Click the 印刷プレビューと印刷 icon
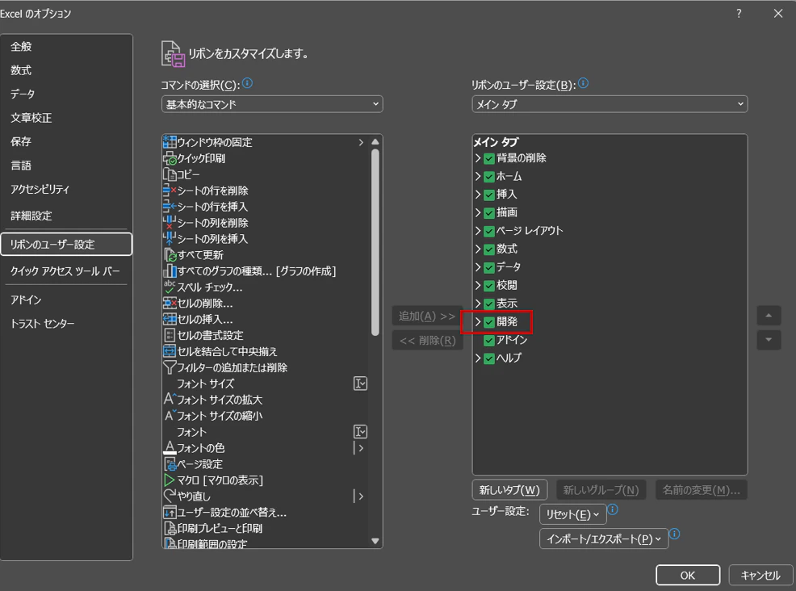Image resolution: width=796 pixels, height=591 pixels. pos(170,528)
